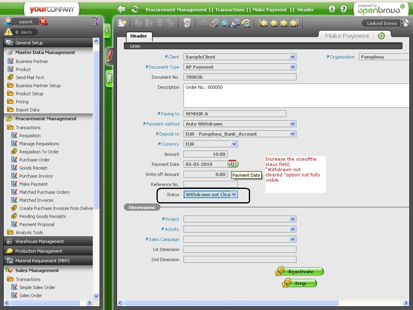
Task: Click the New record toolbar icon
Action: click(x=122, y=23)
